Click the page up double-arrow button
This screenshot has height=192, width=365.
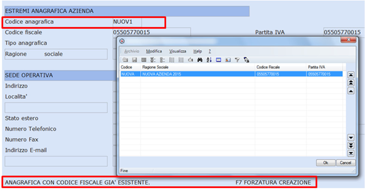(x=351, y=83)
